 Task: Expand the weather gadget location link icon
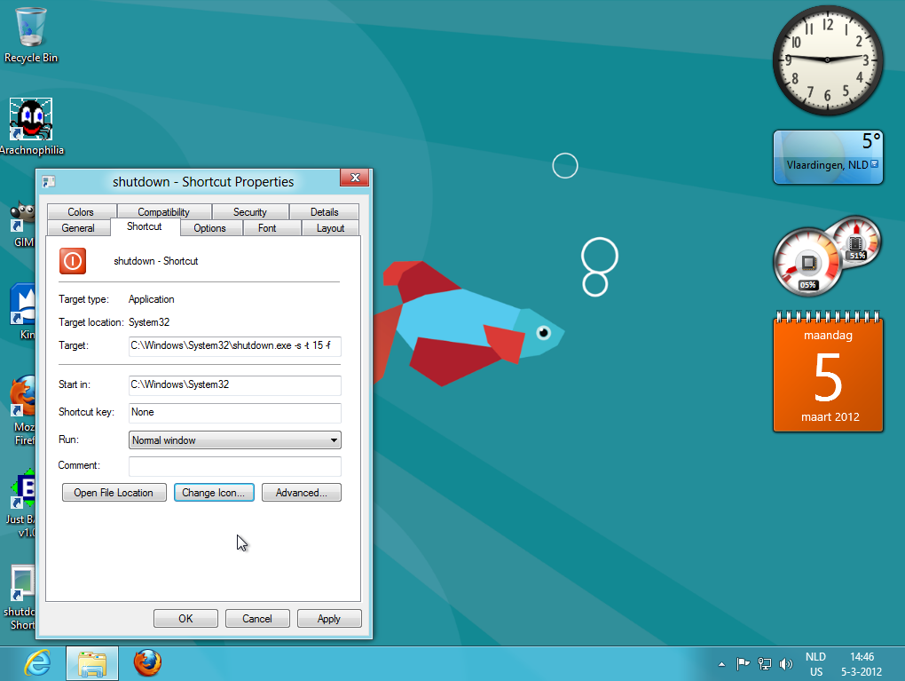pyautogui.click(x=875, y=164)
